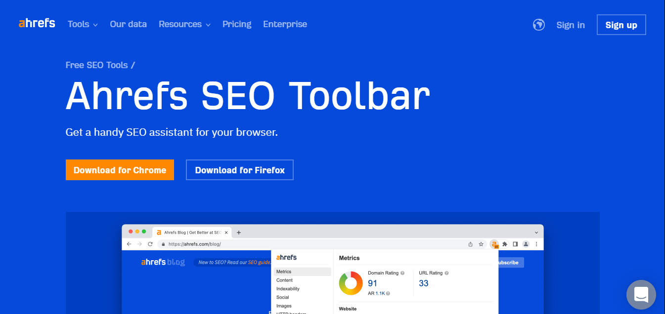Click the URL Rating help icon
665x314 pixels.
click(x=447, y=273)
